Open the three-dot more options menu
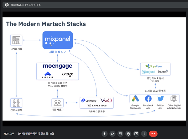 [x=144, y=134]
